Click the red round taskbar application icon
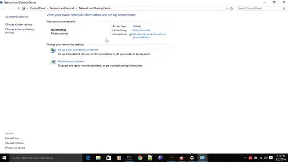 [x=181, y=158]
